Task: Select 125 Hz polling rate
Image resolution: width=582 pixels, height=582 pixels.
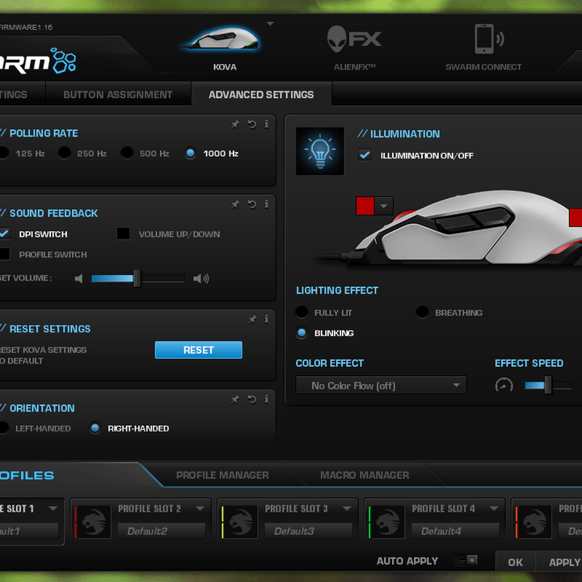Action: [4, 153]
